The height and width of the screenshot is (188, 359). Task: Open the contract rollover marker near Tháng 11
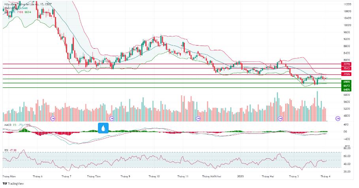point(198,119)
